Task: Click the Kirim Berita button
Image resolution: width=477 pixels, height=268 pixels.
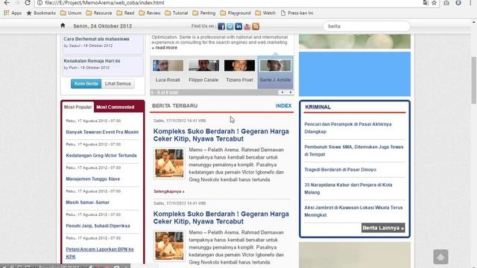Action: 86,83
